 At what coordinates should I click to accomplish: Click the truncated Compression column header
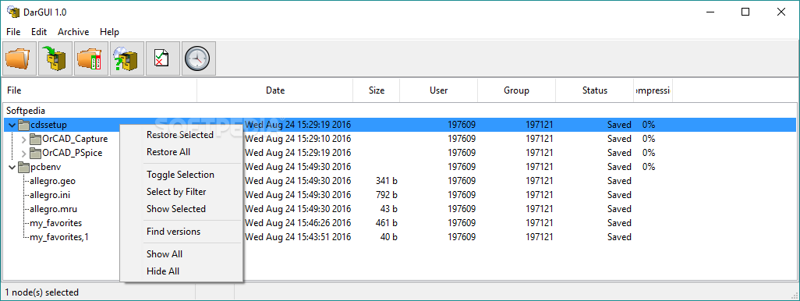click(x=653, y=90)
